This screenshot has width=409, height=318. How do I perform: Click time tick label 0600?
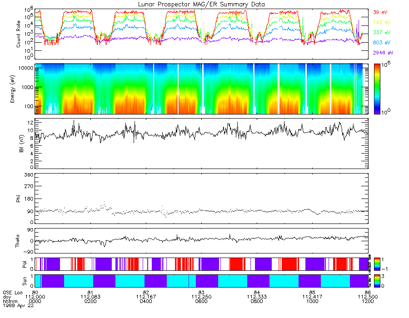pos(201,301)
